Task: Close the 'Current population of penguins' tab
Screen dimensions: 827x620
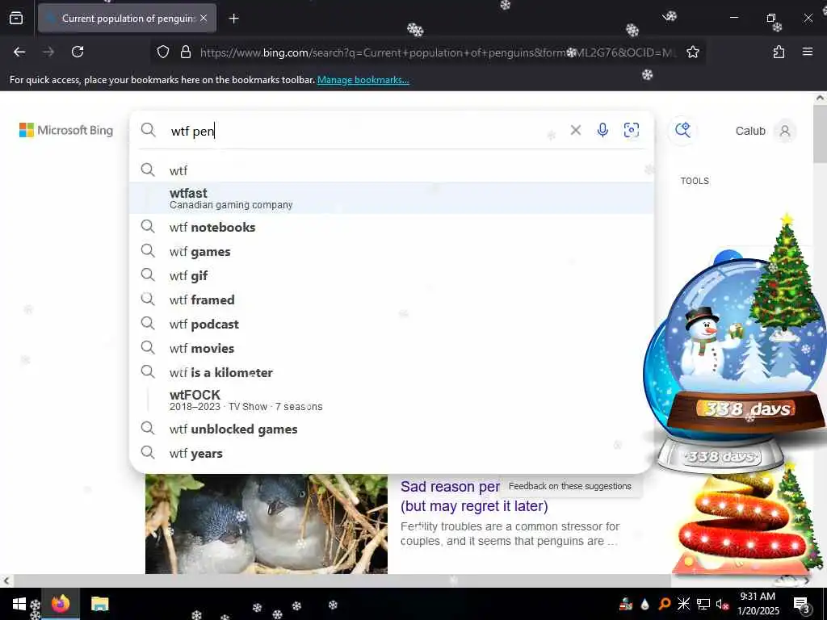Action: tap(204, 19)
